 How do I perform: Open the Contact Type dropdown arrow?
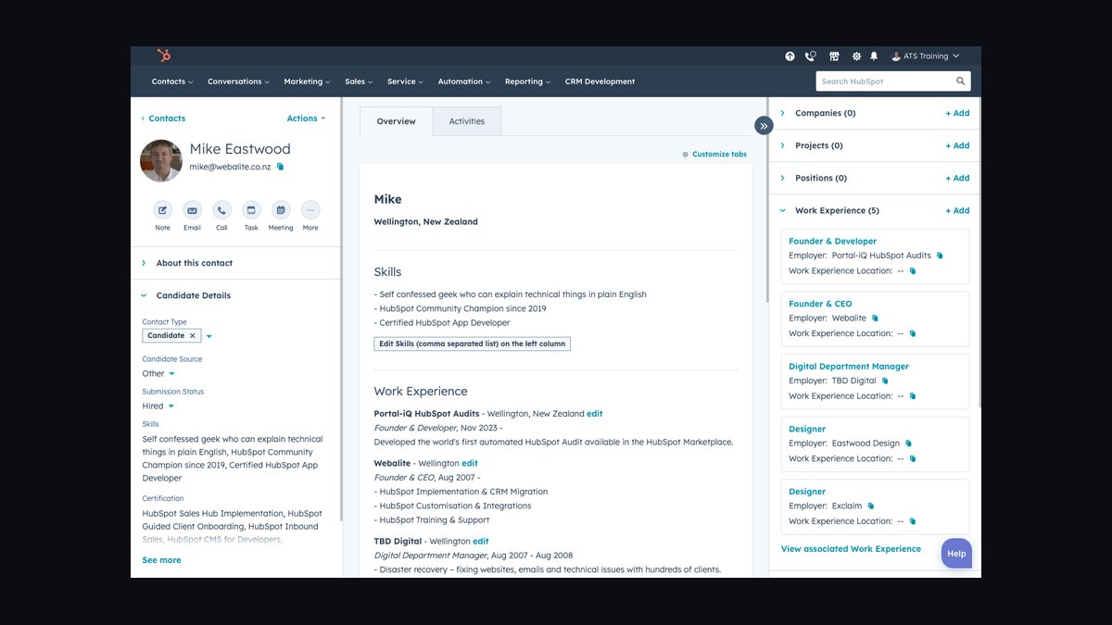[x=208, y=336]
